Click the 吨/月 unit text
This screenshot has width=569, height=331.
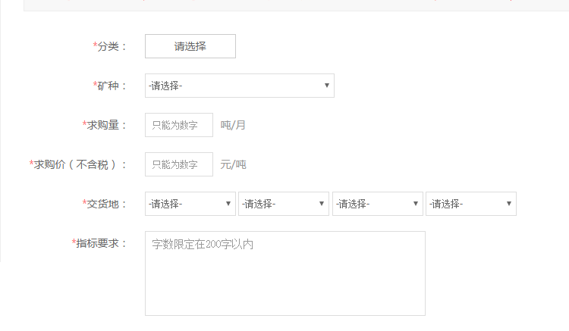[x=233, y=125]
